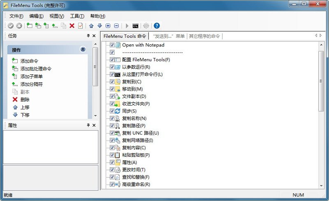
Task: Click the command list vertical scrollbar thumb
Action: point(321,81)
